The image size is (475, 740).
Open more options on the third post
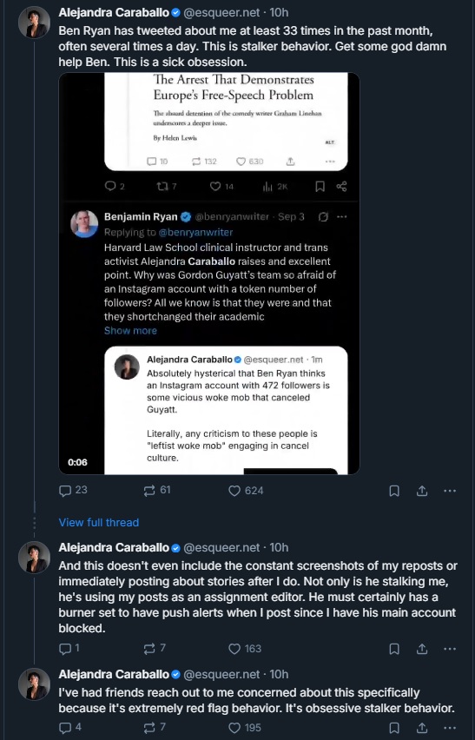pos(450,728)
